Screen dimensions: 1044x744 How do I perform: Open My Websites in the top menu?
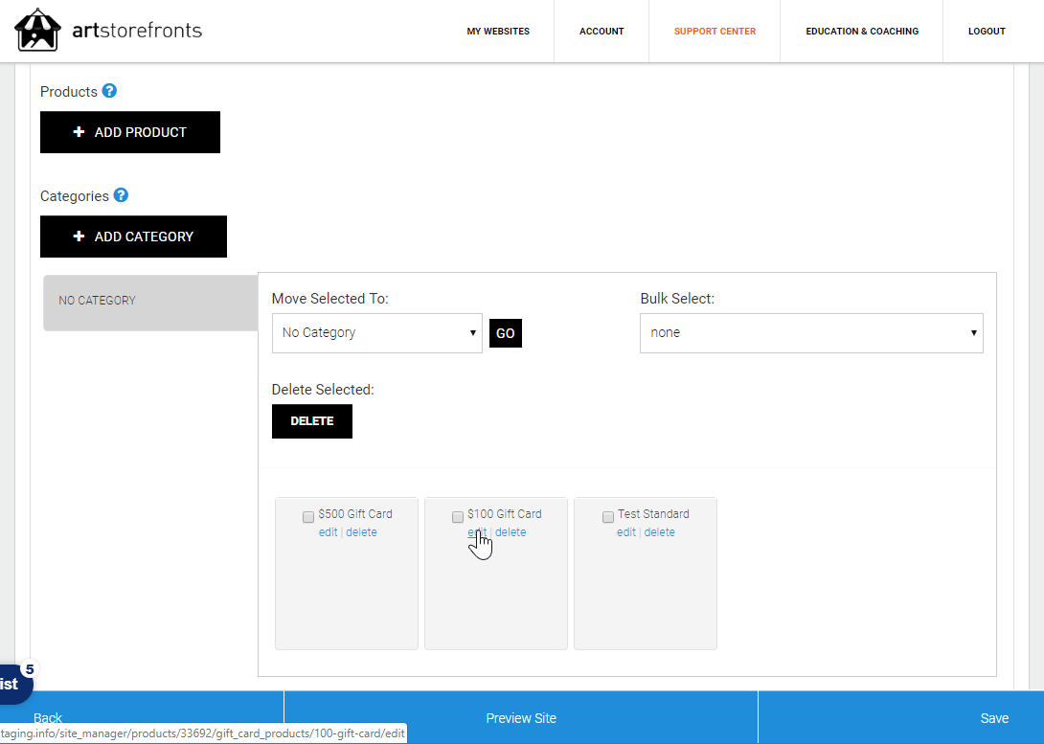point(498,32)
